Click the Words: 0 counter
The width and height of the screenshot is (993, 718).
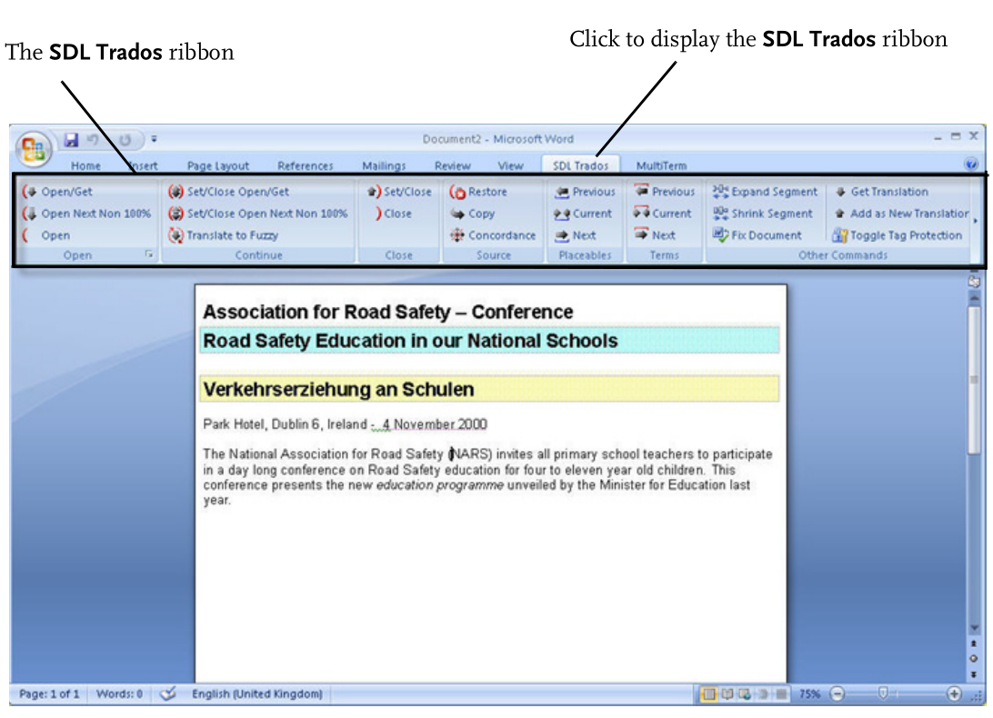(119, 694)
